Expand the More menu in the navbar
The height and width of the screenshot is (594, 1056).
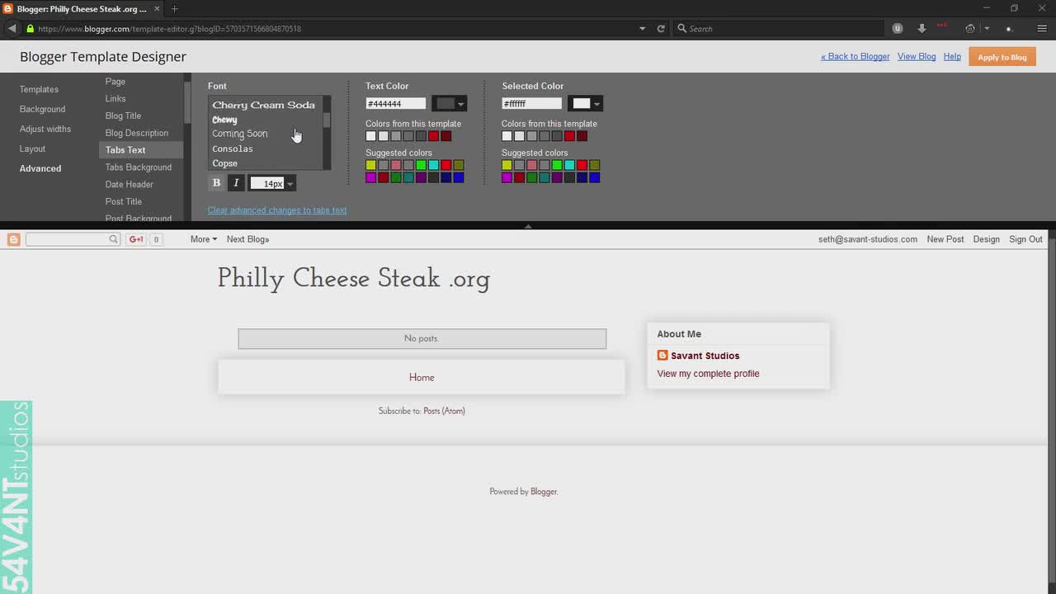tap(203, 239)
